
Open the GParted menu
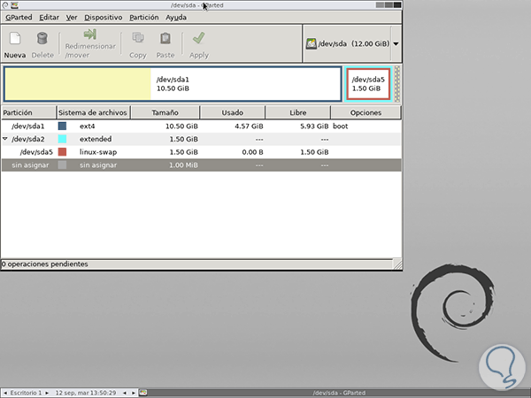[x=19, y=18]
